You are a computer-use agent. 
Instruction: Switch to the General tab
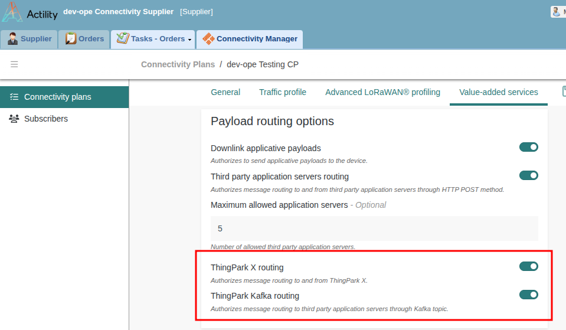point(225,93)
